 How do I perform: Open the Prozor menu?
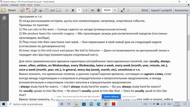point(30,5)
